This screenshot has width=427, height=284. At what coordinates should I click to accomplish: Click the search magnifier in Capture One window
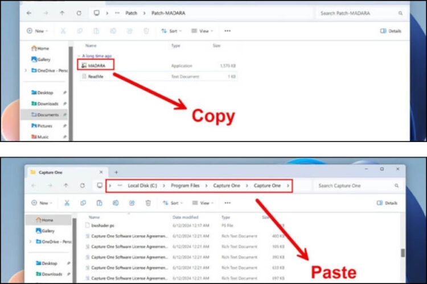[x=396, y=186]
